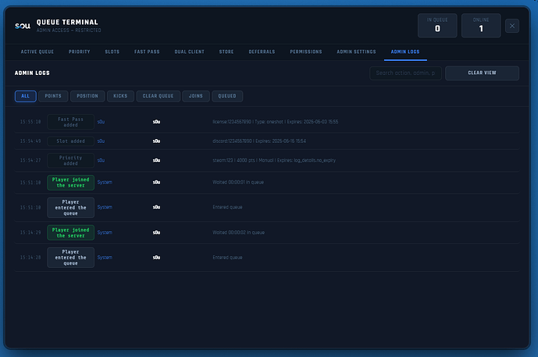Click the Waited 00:00:02 in queue text

pos(238,232)
